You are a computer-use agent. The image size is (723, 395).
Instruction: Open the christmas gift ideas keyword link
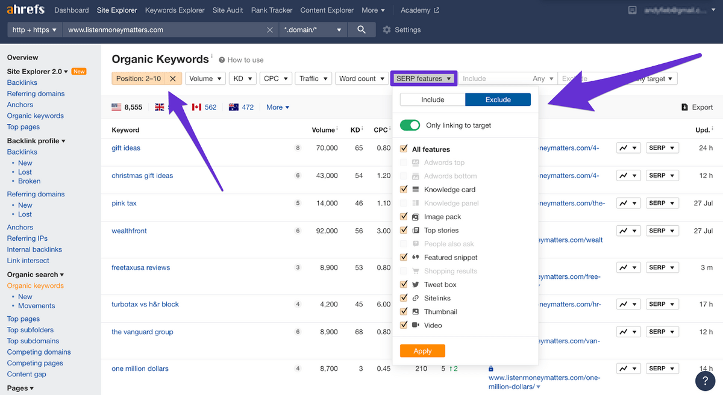(142, 176)
